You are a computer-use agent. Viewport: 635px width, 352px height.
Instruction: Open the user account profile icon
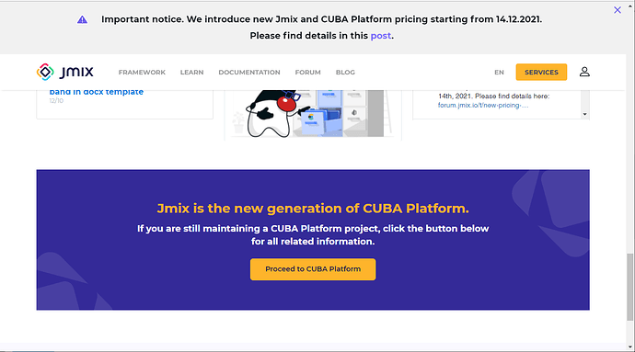pyautogui.click(x=584, y=72)
